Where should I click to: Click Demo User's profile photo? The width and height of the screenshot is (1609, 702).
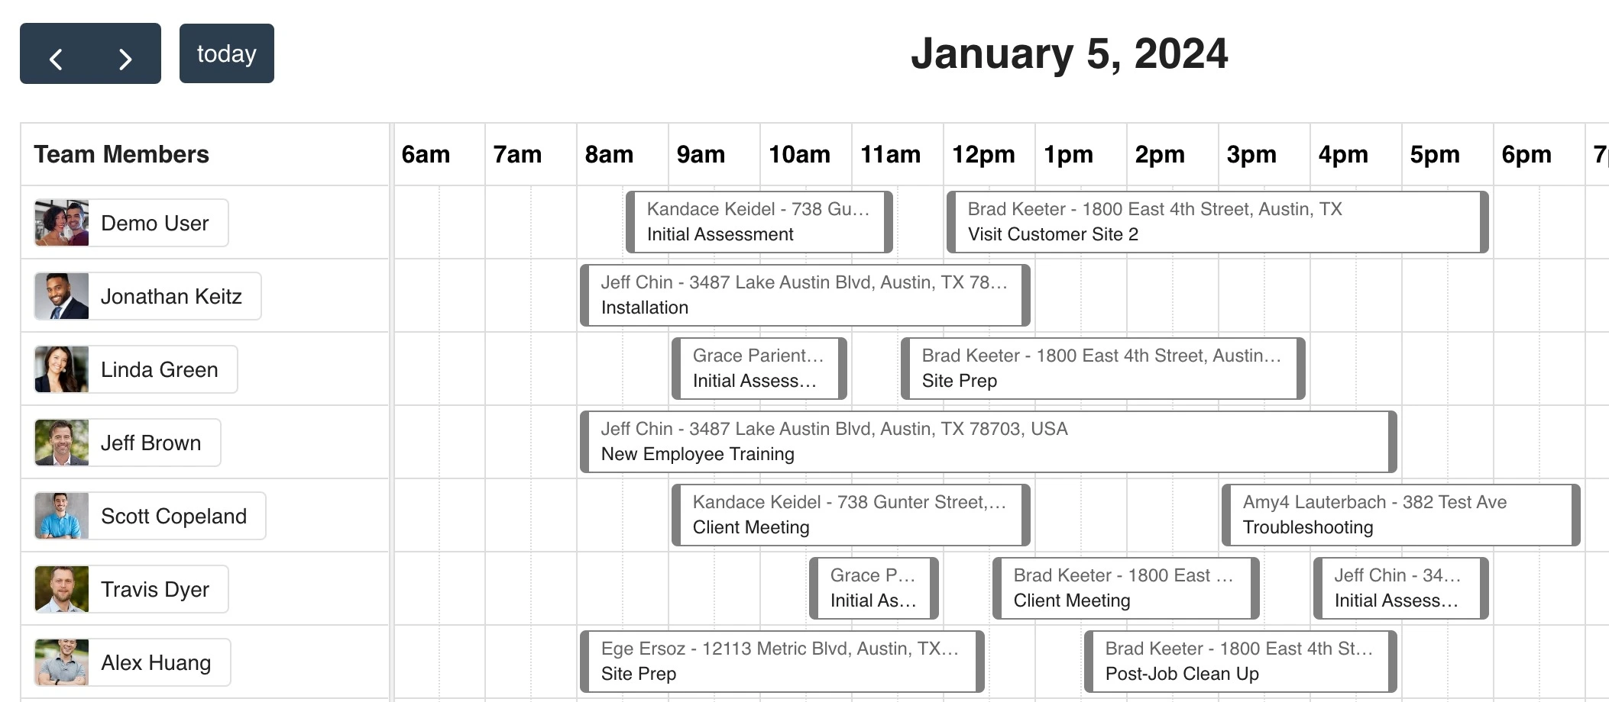click(x=62, y=223)
